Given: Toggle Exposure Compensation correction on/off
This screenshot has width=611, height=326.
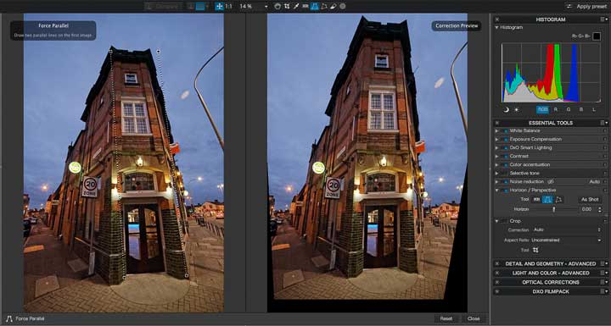Looking at the screenshot, I should 506,140.
